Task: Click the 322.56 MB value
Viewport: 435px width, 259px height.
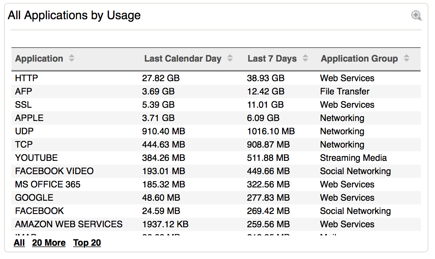Action: coord(268,184)
